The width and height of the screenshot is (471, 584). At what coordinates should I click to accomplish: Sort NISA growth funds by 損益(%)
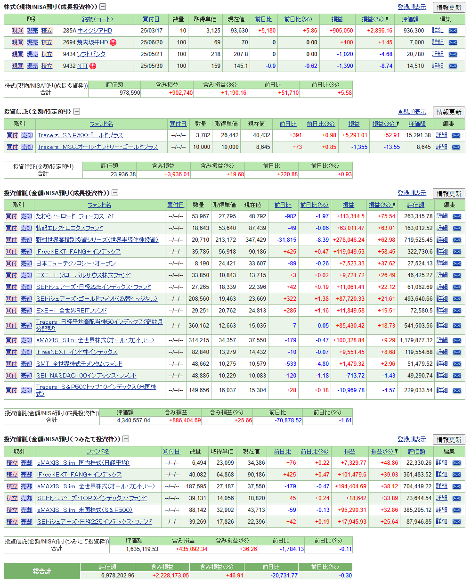pos(382,205)
